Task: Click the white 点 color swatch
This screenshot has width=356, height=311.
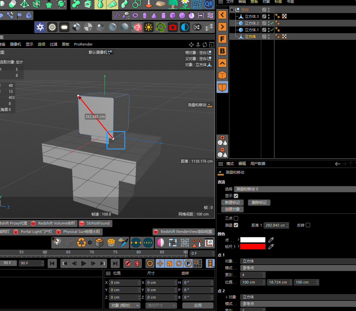Action: tap(253, 240)
